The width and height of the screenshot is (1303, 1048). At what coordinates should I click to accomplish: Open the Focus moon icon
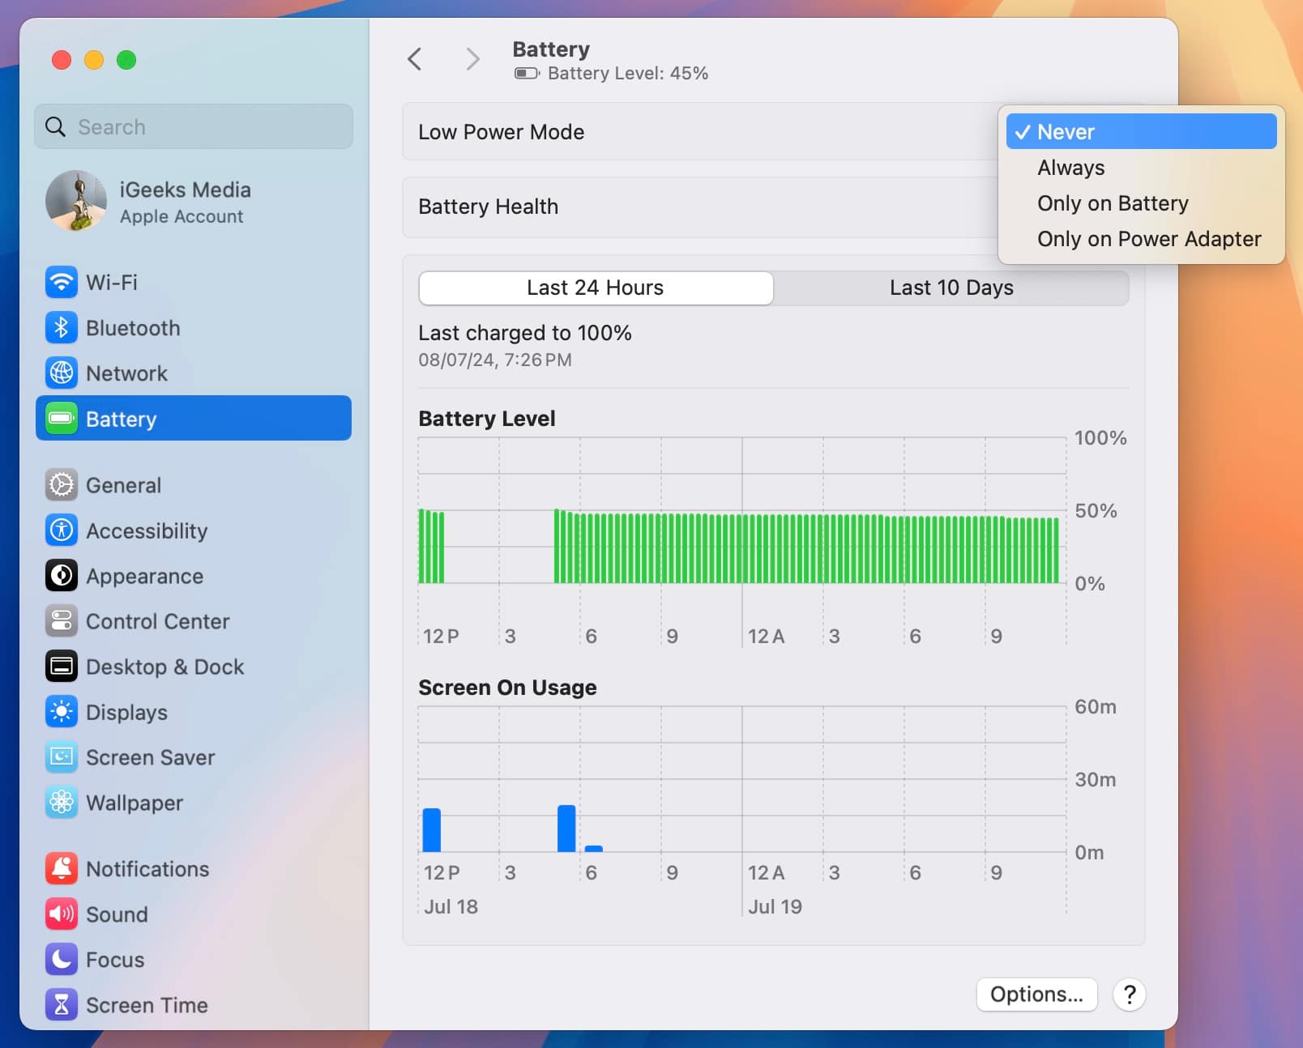click(62, 960)
